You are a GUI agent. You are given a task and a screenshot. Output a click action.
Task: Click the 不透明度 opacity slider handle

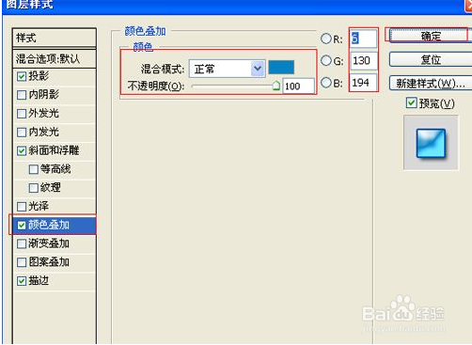coord(275,86)
